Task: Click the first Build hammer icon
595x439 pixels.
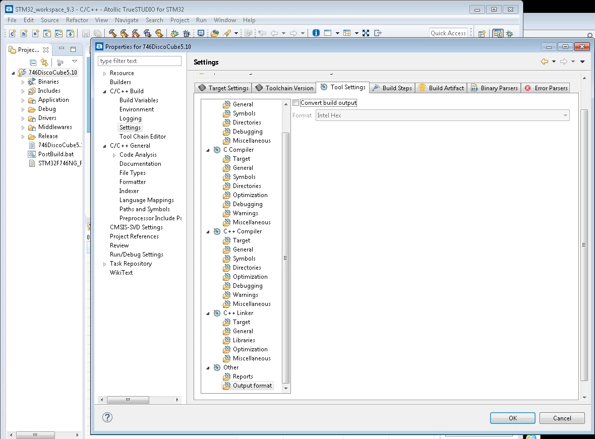Action: tap(113, 33)
